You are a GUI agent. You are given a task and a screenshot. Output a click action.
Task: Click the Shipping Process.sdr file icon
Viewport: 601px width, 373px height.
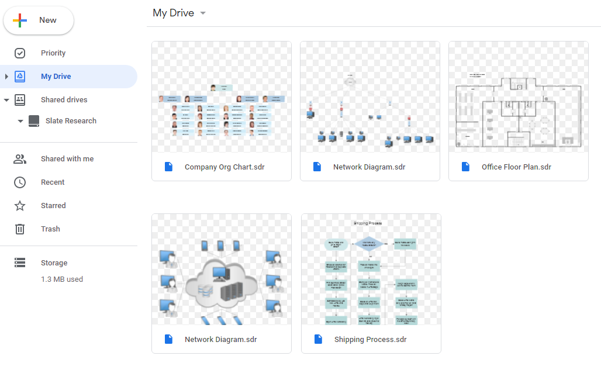[317, 339]
